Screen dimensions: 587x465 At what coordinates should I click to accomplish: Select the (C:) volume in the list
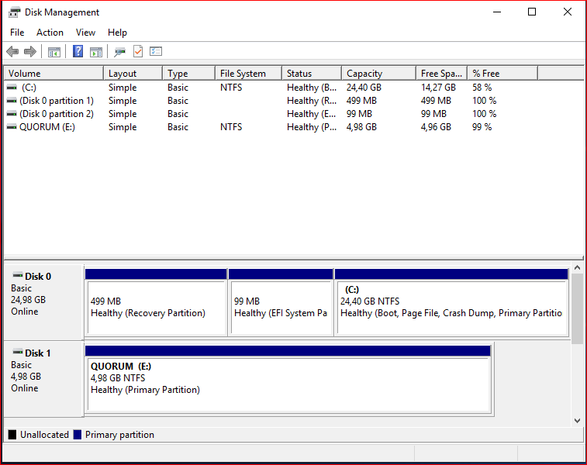pyautogui.click(x=293, y=88)
